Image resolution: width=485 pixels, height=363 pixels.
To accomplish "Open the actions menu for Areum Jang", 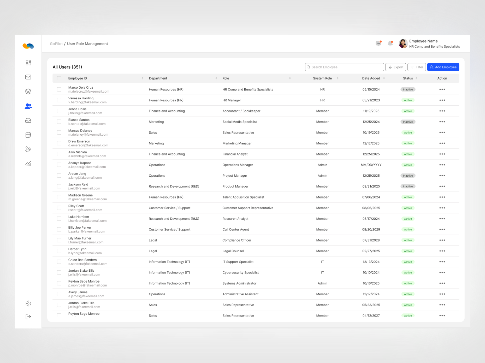I will 442,175.
